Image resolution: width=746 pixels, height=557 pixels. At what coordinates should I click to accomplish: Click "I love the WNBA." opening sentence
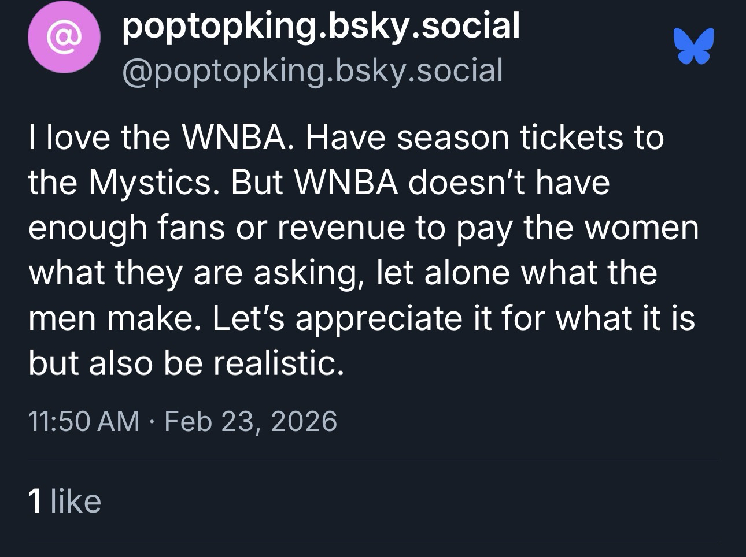[x=157, y=138]
